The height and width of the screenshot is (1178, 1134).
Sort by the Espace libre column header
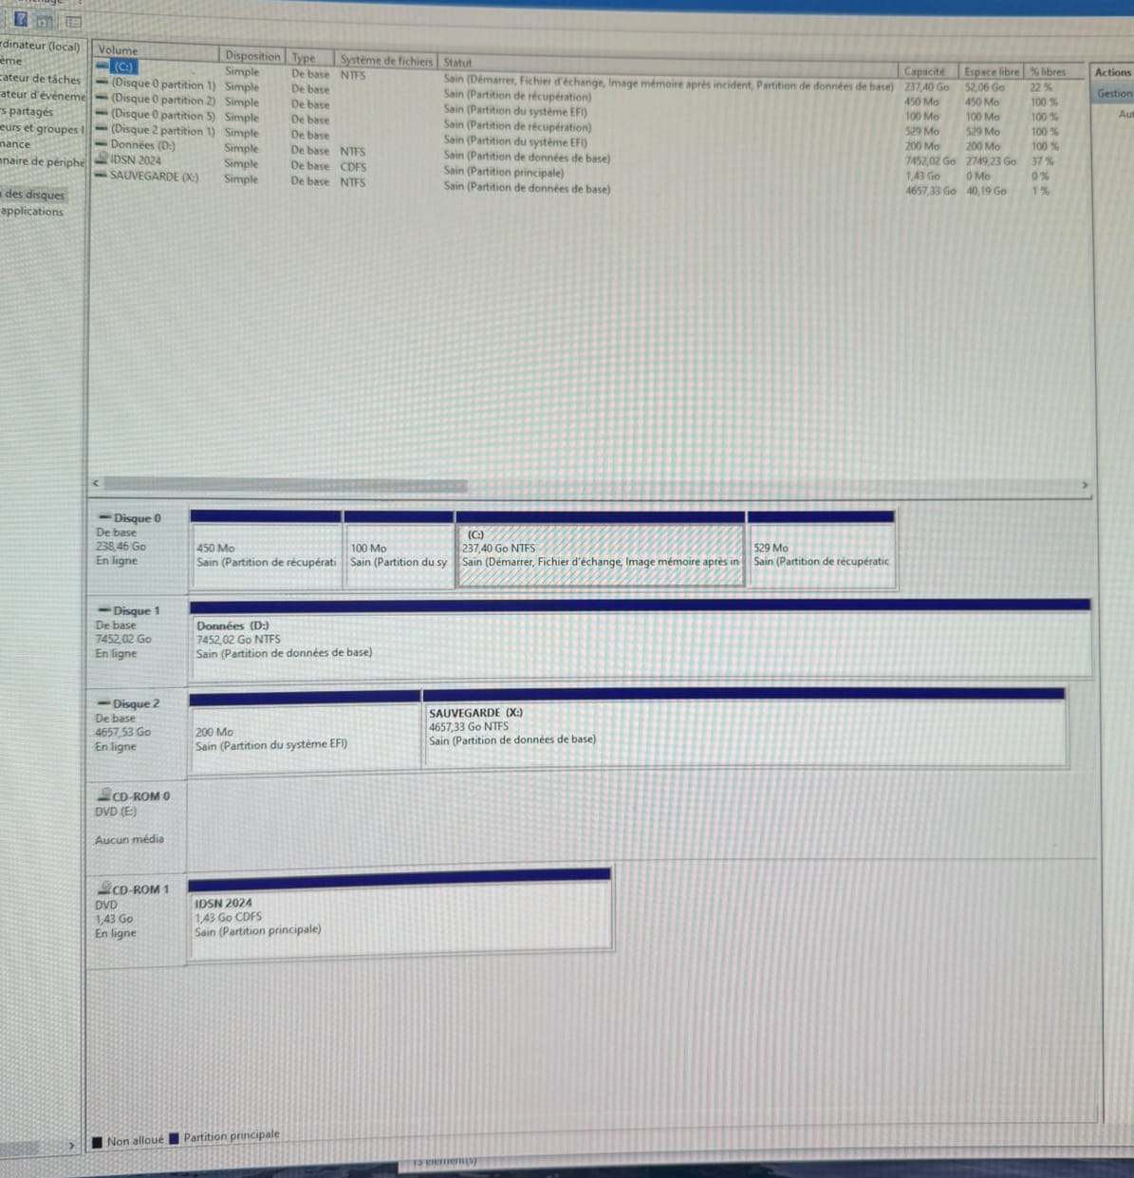[991, 71]
